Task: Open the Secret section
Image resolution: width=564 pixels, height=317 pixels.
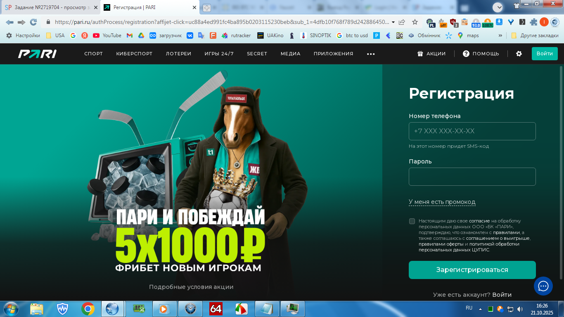Action: pyautogui.click(x=257, y=54)
